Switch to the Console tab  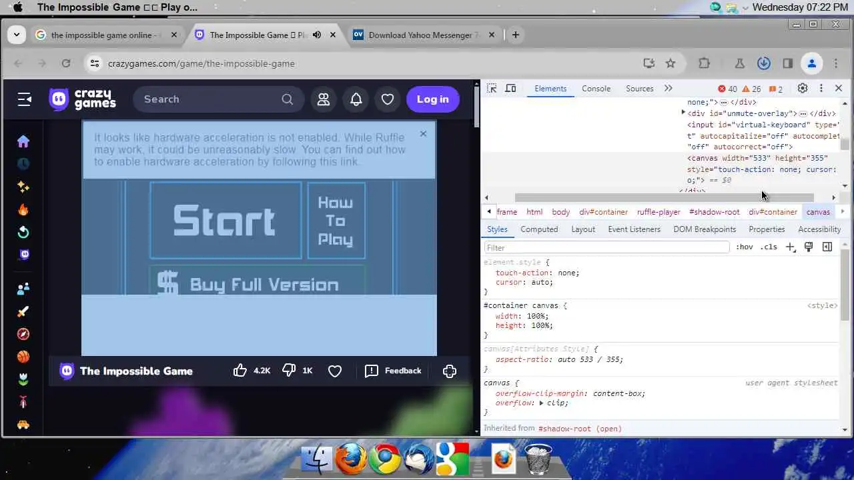coord(596,88)
